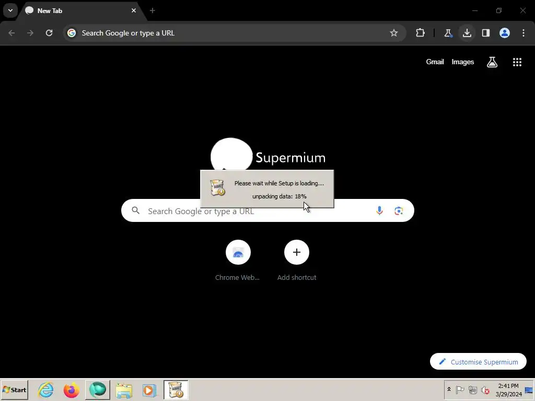Open the three-dot browser menu
Image resolution: width=535 pixels, height=401 pixels.
(x=524, y=33)
